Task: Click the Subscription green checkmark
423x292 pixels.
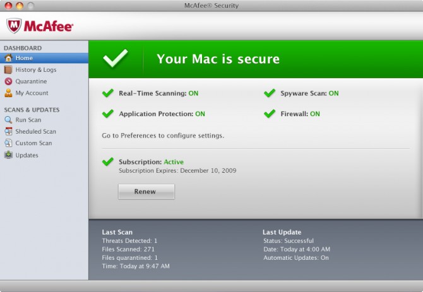Action: tap(108, 161)
